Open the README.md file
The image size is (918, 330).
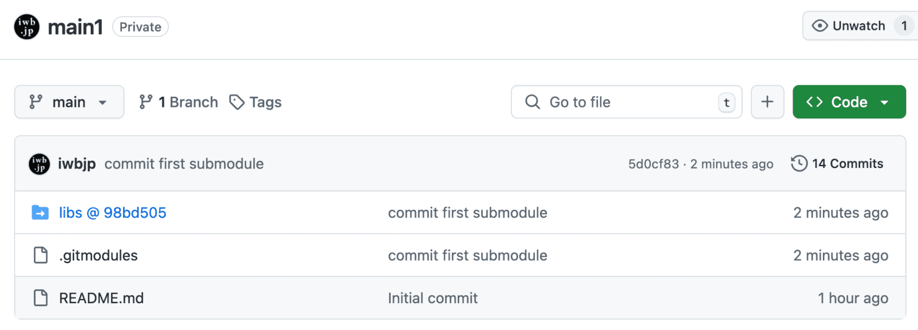pyautogui.click(x=102, y=298)
